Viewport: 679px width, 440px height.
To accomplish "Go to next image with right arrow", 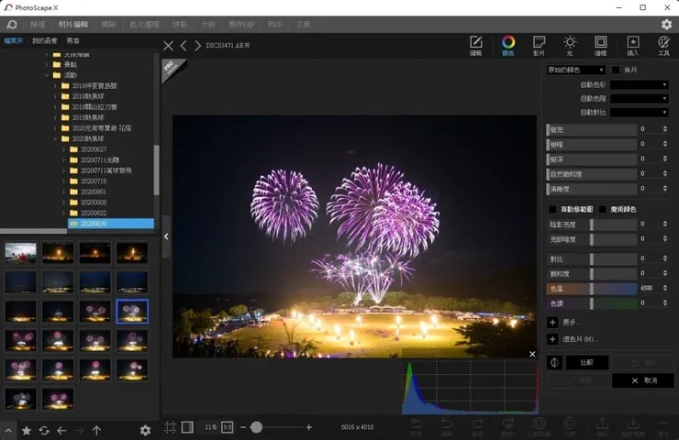I will 197,45.
